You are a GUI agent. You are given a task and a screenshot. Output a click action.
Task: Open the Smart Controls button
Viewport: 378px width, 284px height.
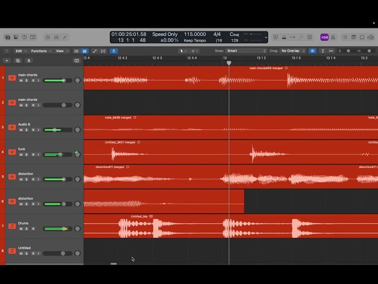(x=47, y=37)
